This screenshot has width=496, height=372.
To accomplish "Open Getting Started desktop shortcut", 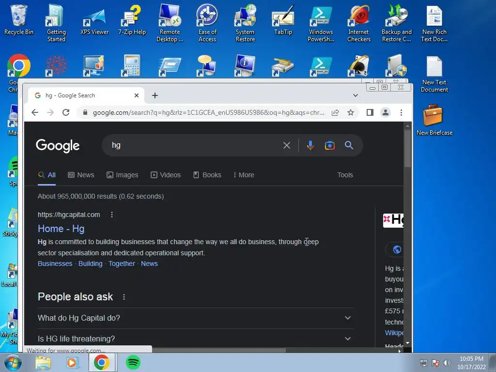I will pyautogui.click(x=56, y=23).
